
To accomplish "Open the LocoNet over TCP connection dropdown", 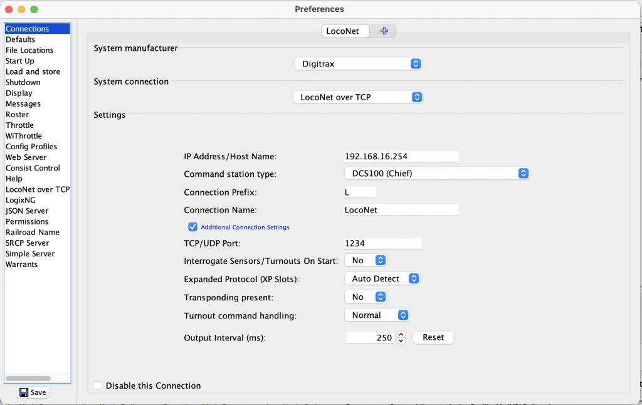I will [358, 97].
